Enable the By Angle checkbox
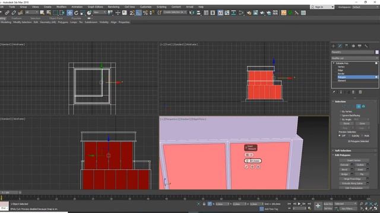The image size is (380, 213). pyautogui.click(x=340, y=120)
